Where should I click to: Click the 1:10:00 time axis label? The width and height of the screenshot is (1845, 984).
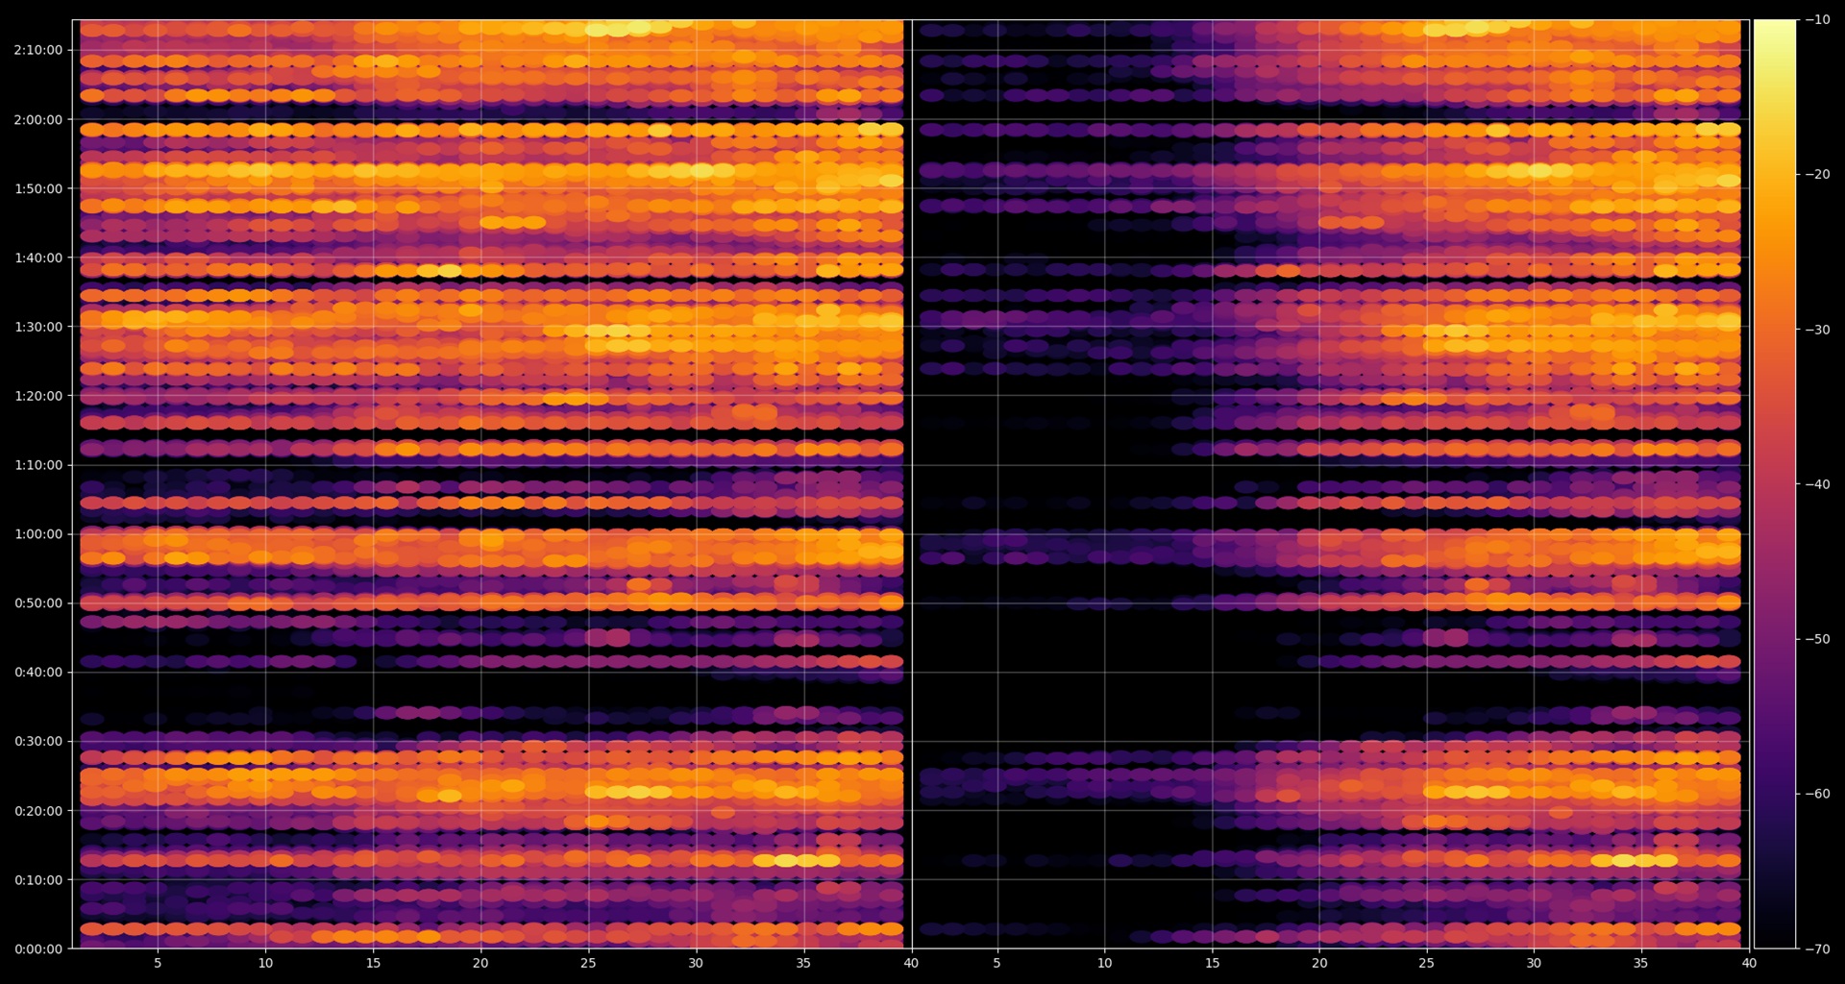[38, 465]
